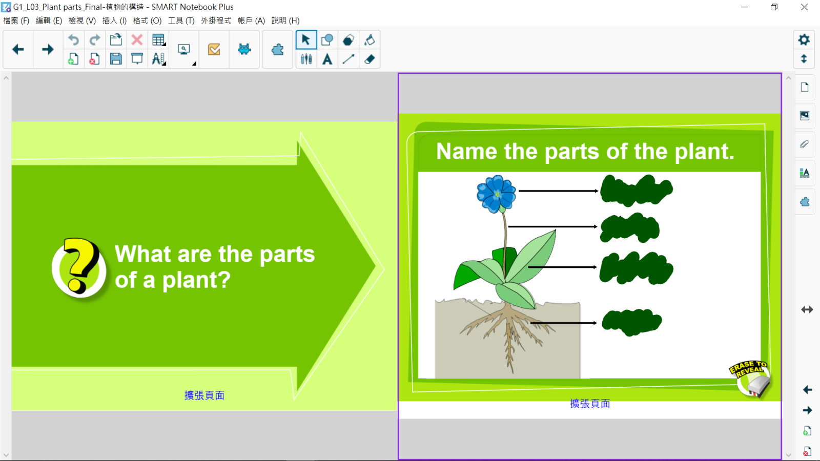Screen dimensions: 820x461
Task: Click the Save file floppy icon
Action: (x=116, y=59)
